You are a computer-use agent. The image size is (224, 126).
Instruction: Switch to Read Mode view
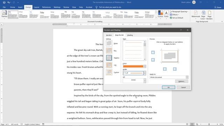tap(187, 124)
